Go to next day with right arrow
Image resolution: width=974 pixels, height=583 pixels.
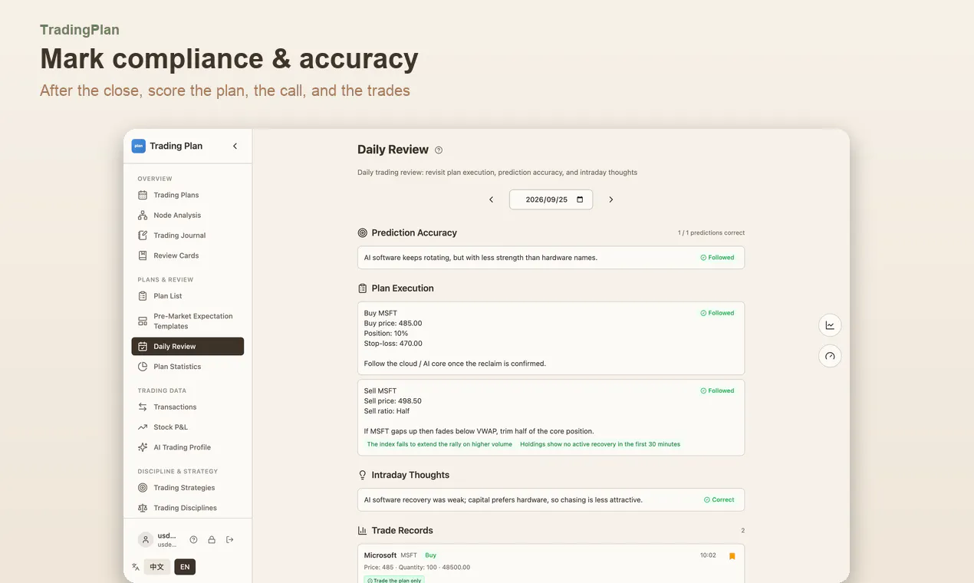tap(611, 199)
